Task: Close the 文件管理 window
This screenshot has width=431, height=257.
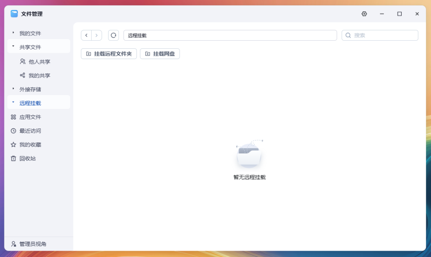Action: (x=417, y=14)
